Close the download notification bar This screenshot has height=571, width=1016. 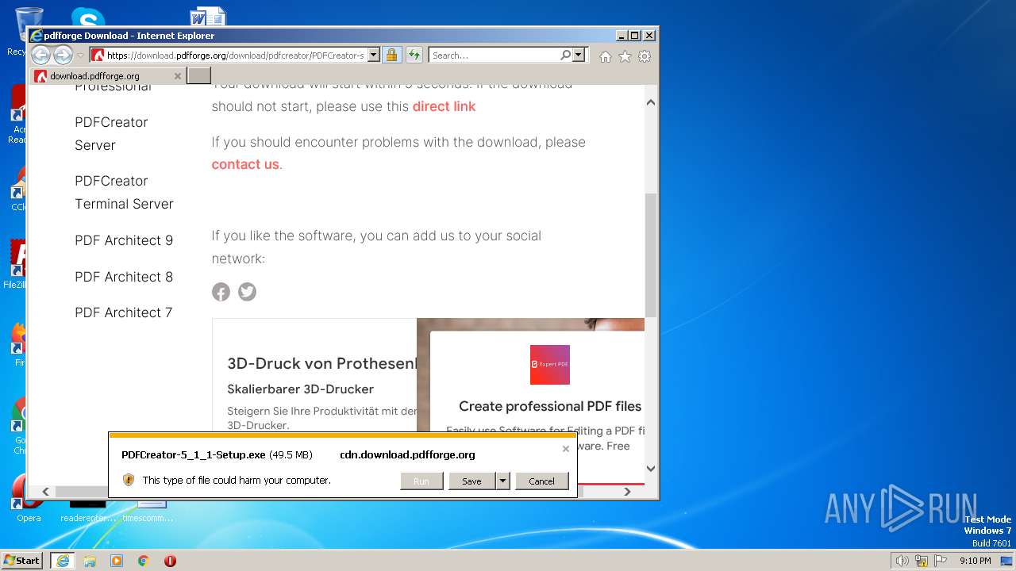566,449
